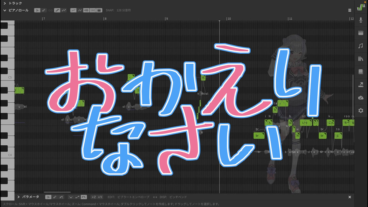368x207 pixels.
Task: Open DISP ピッチベンド dropdown
Action: (x=173, y=197)
